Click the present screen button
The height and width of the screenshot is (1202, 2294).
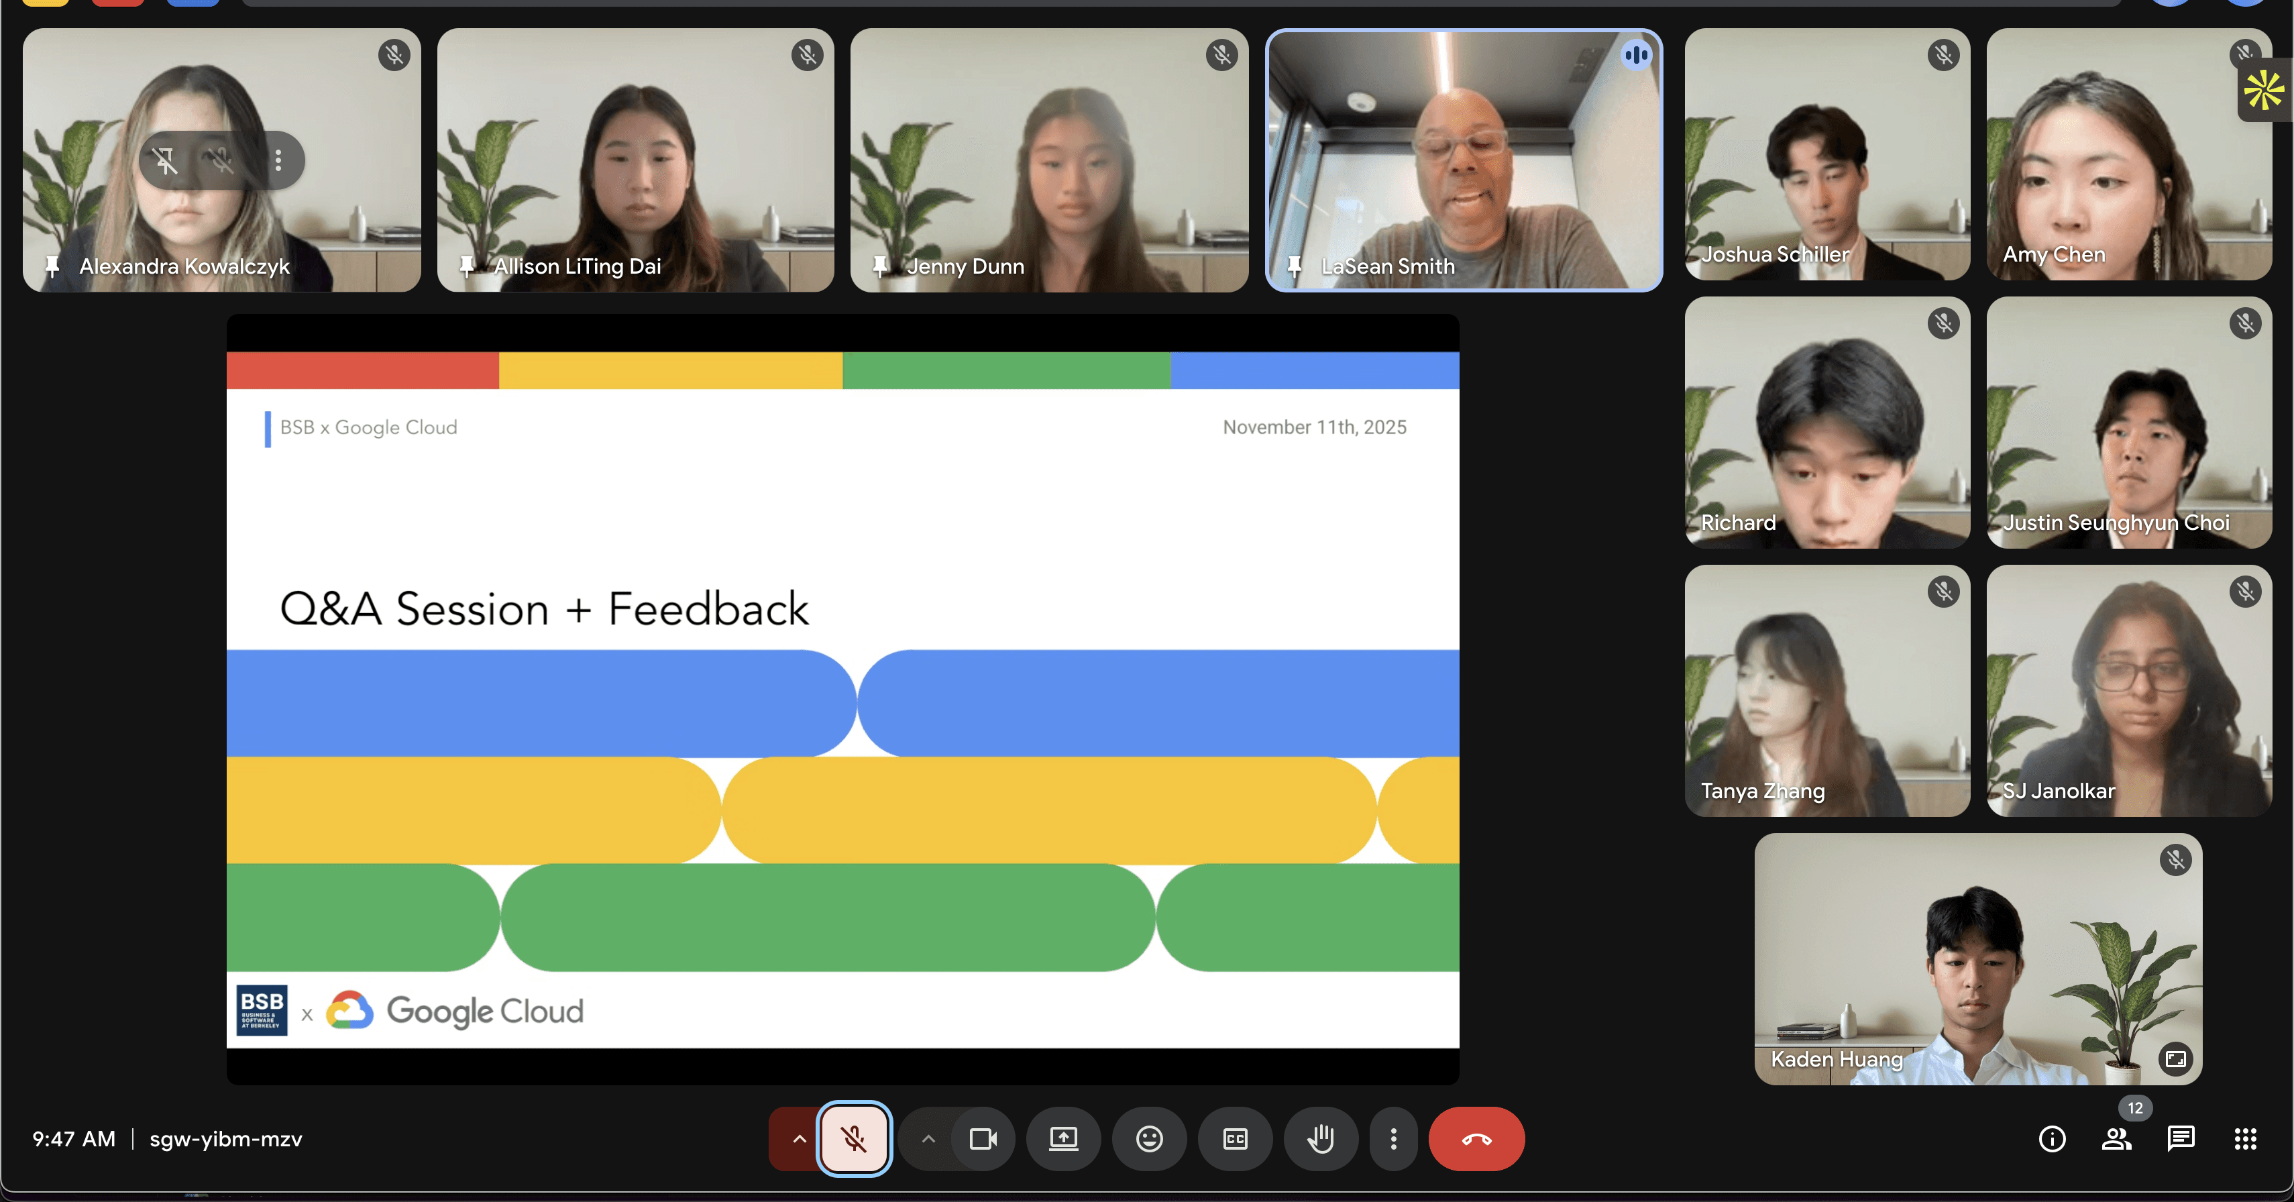click(1063, 1139)
